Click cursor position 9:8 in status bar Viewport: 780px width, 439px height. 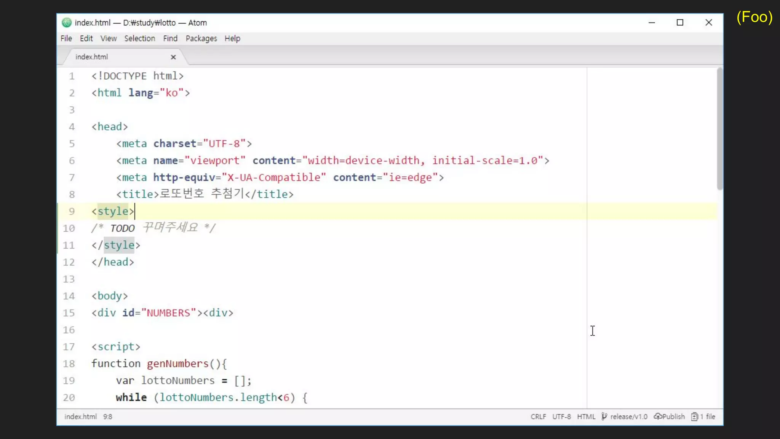(108, 417)
